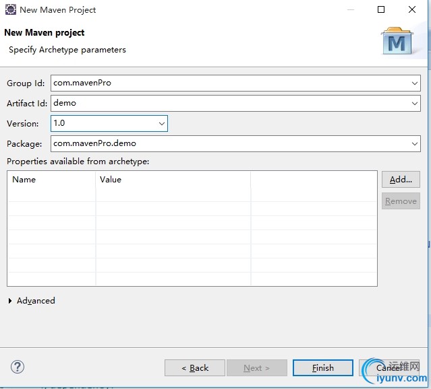Screen dimensions: 431x389
Task: Click Finish to create the project
Action: pyautogui.click(x=323, y=368)
